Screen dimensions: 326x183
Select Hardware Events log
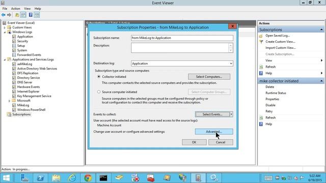(x=29, y=87)
